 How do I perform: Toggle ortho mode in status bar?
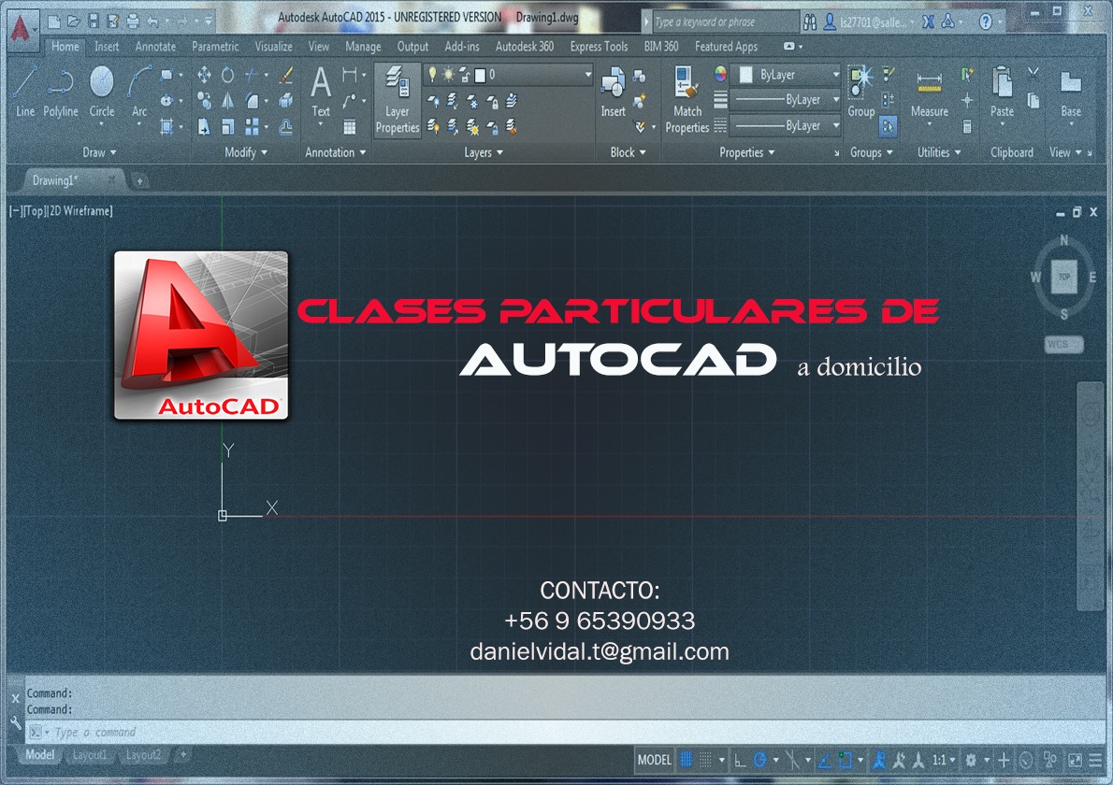(x=740, y=760)
